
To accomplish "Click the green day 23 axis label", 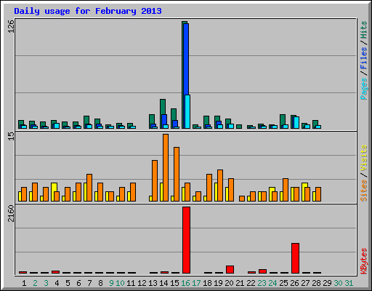I will point(262,283).
